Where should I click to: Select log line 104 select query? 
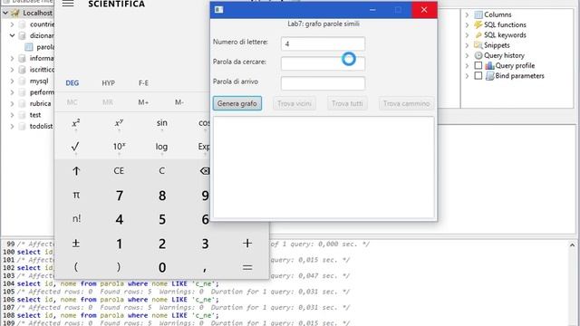point(118,283)
